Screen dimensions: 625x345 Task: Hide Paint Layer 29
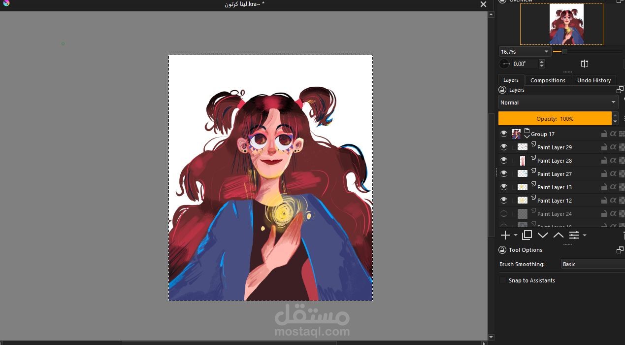[503, 147]
